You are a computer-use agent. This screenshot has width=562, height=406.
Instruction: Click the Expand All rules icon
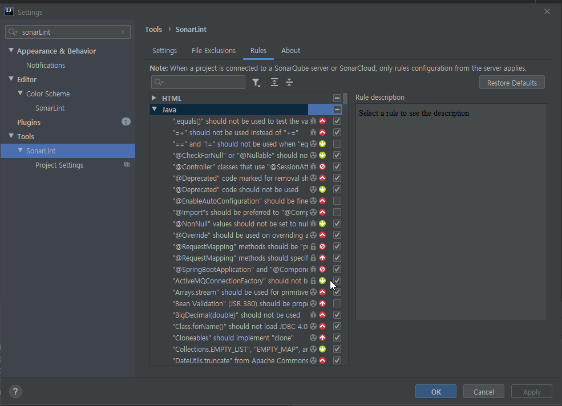coord(274,83)
